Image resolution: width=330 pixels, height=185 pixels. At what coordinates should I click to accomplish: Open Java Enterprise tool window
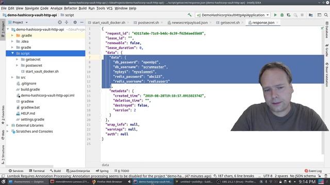78,171
